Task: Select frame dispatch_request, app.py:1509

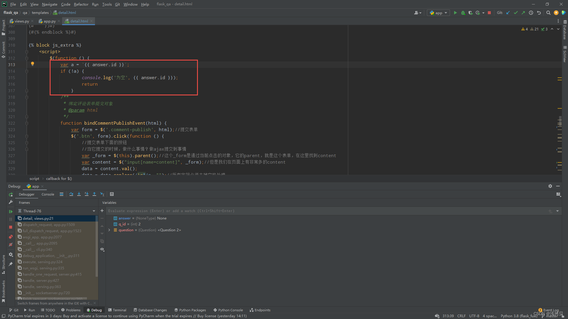Action: pyautogui.click(x=49, y=225)
